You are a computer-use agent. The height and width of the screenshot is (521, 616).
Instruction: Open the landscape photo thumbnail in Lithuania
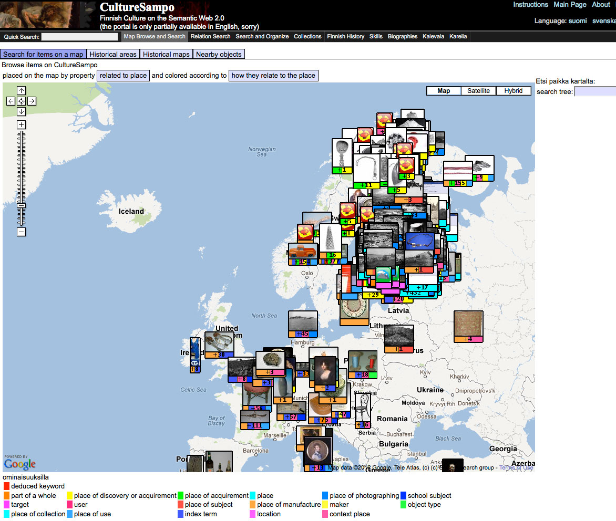[399, 338]
